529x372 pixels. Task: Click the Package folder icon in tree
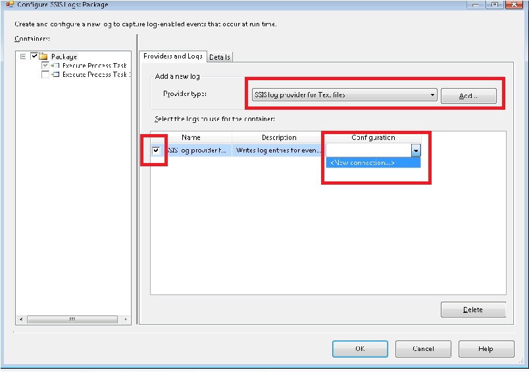[x=43, y=57]
